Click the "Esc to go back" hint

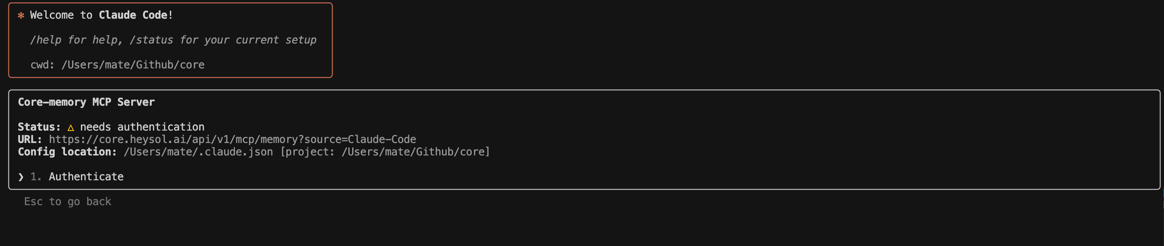pos(67,202)
